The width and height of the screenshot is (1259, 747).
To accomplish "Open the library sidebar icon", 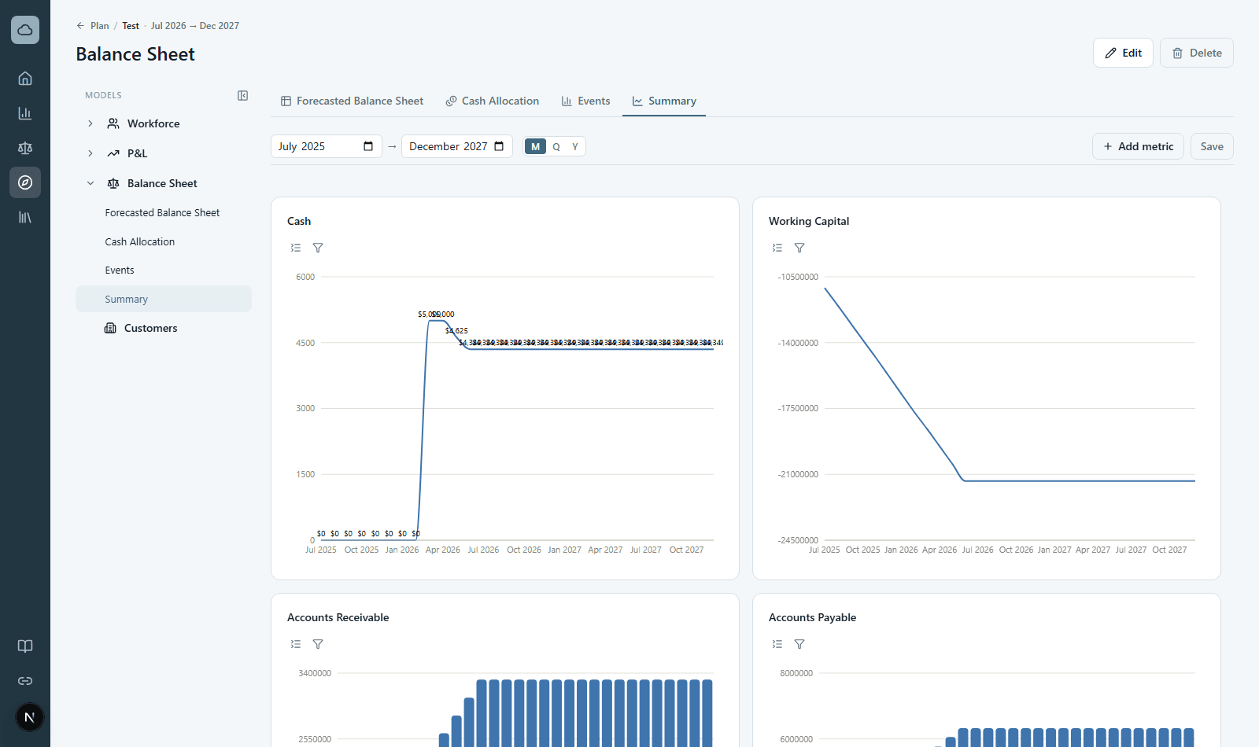I will click(x=25, y=217).
